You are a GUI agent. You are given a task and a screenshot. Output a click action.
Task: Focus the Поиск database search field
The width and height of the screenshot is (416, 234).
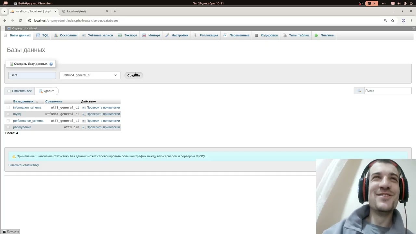[x=387, y=91]
